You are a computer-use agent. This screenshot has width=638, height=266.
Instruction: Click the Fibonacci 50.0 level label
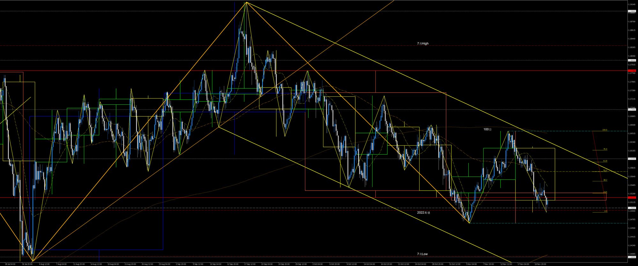pos(605,171)
